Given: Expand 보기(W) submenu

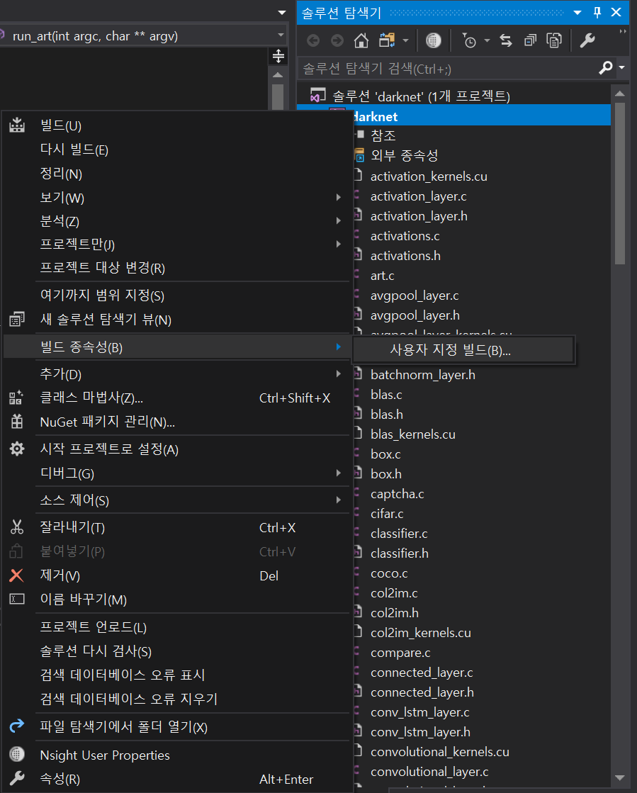Looking at the screenshot, I should coord(177,197).
